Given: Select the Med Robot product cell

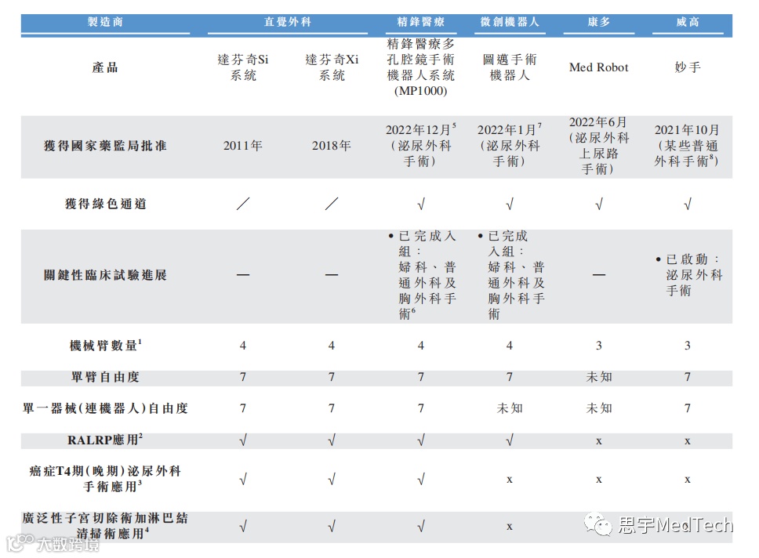Looking at the screenshot, I should [599, 67].
